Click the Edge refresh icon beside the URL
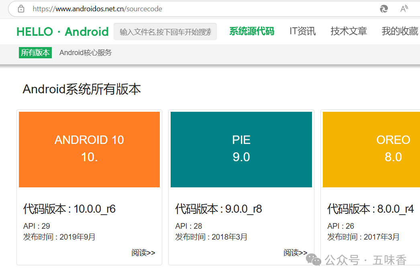 click(x=384, y=9)
